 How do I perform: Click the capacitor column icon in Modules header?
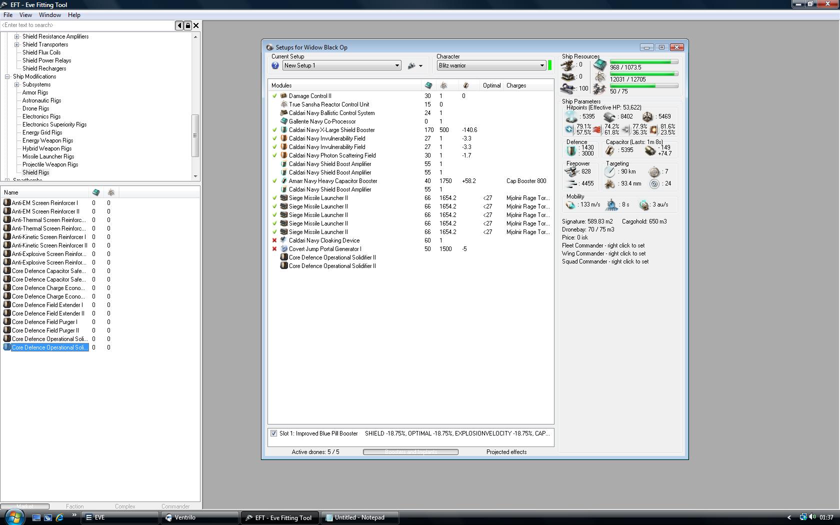pyautogui.click(x=465, y=85)
